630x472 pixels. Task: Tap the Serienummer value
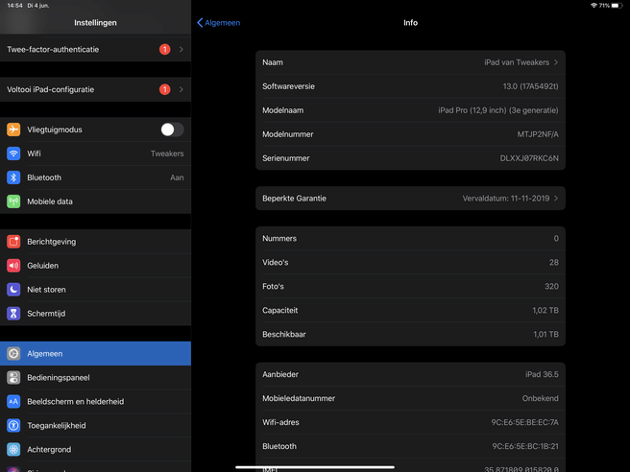pos(529,158)
